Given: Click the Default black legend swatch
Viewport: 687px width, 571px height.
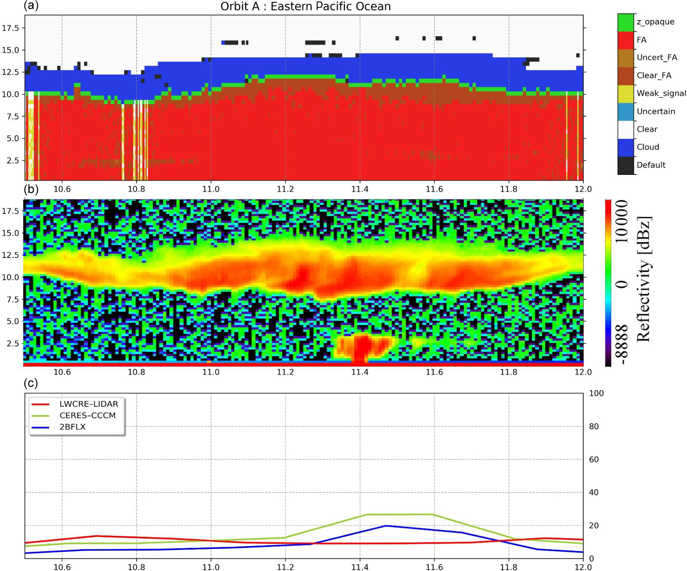Looking at the screenshot, I should click(625, 166).
